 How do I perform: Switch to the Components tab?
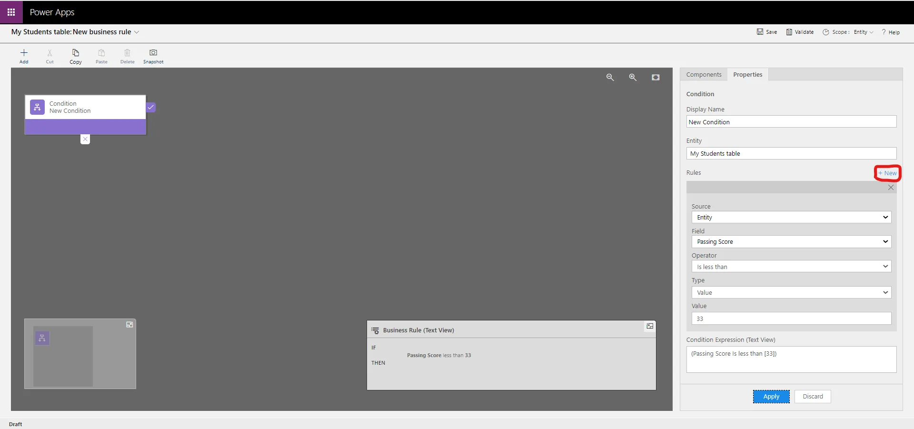click(704, 74)
